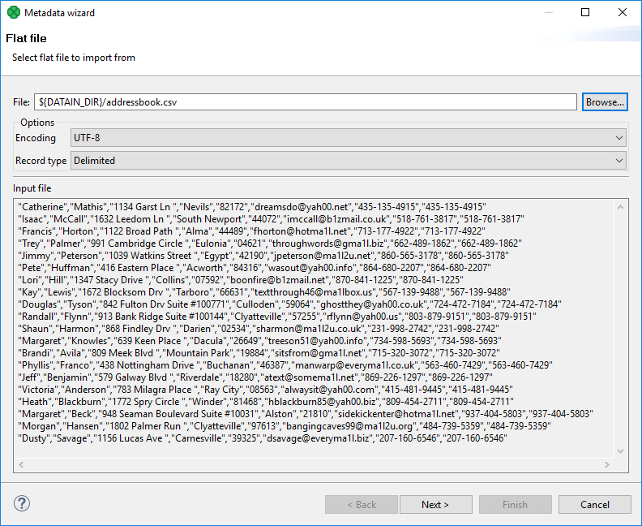Click the Finish button

(x=515, y=505)
